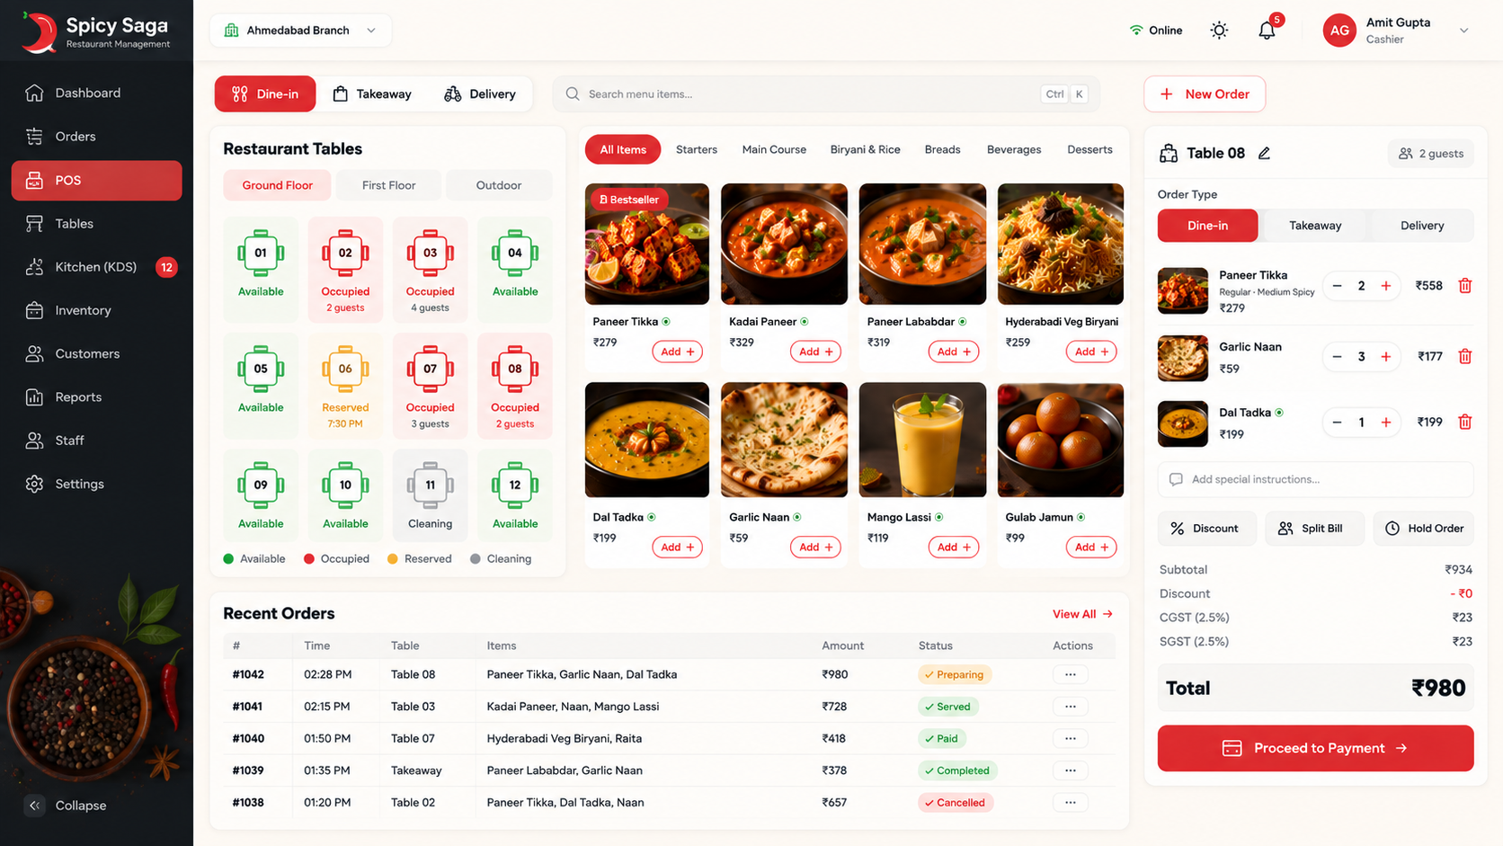This screenshot has height=846, width=1503.
Task: Click the Spicy Saga chili logo
Action: (x=39, y=31)
